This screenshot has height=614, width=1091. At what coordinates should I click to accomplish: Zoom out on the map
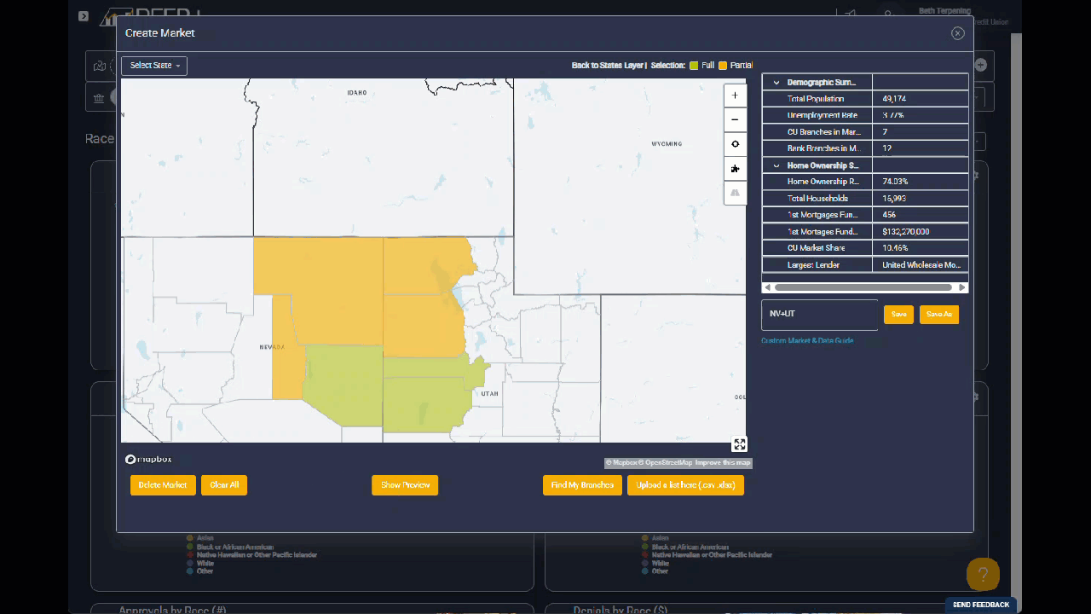coord(735,120)
